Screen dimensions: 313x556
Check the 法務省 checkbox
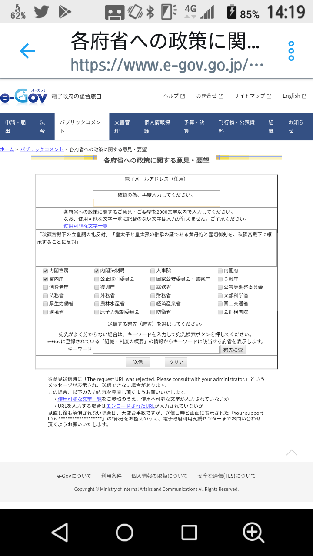(x=46, y=295)
